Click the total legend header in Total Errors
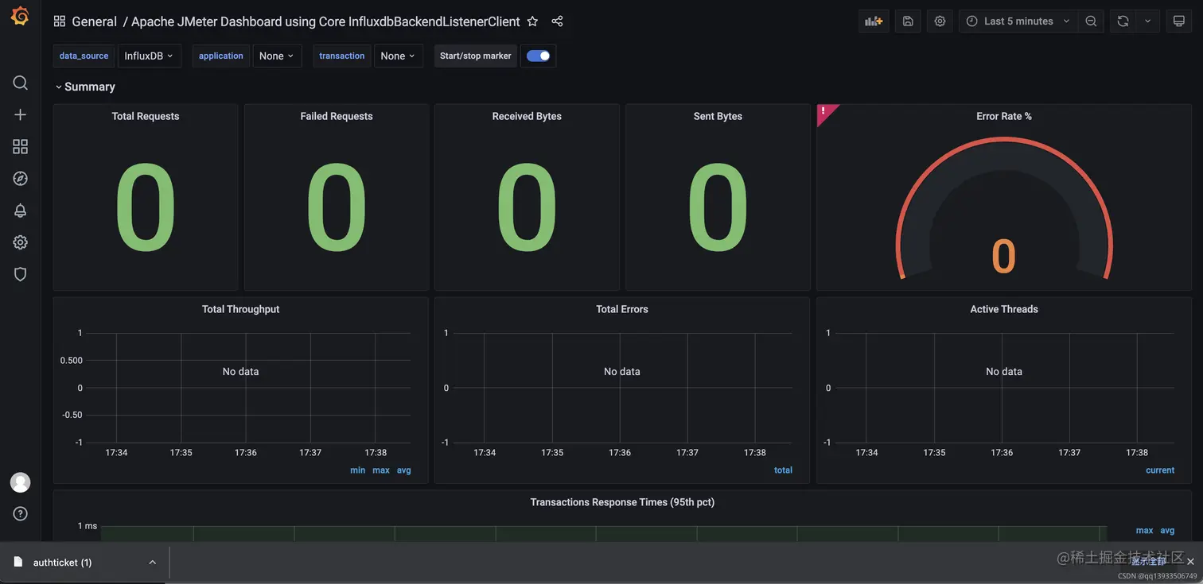 (783, 470)
